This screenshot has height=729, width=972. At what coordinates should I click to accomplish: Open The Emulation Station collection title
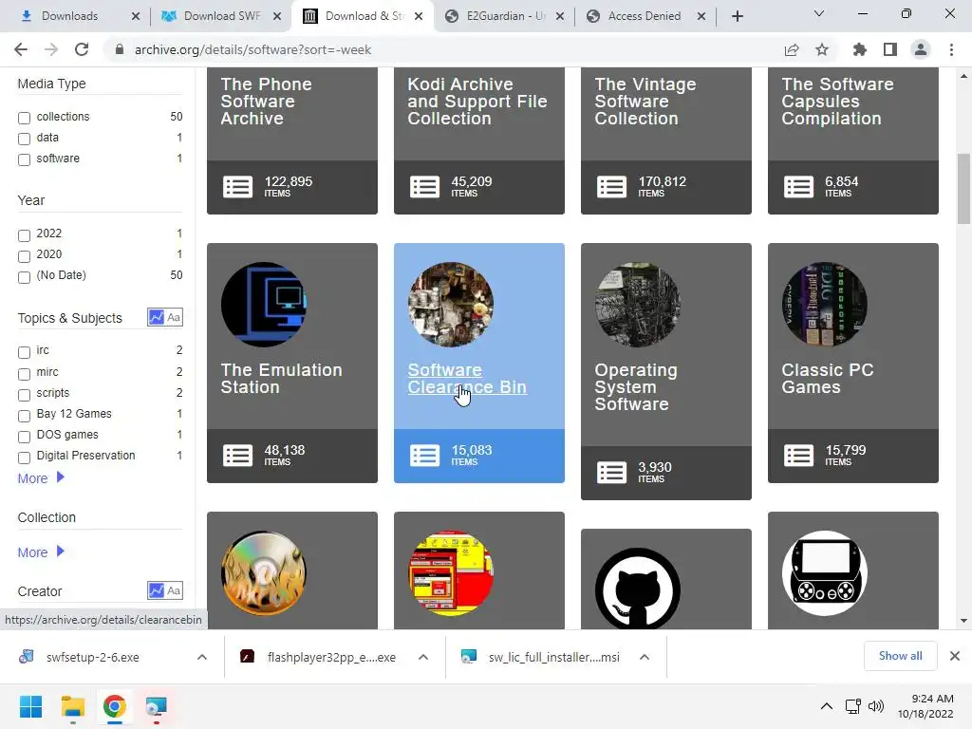pos(281,378)
